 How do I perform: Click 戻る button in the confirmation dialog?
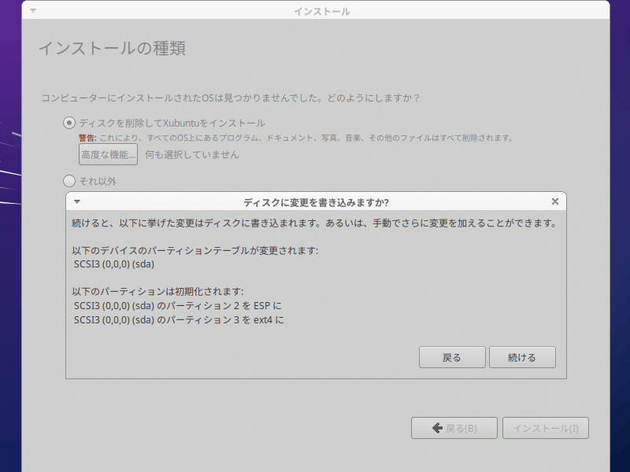(452, 357)
